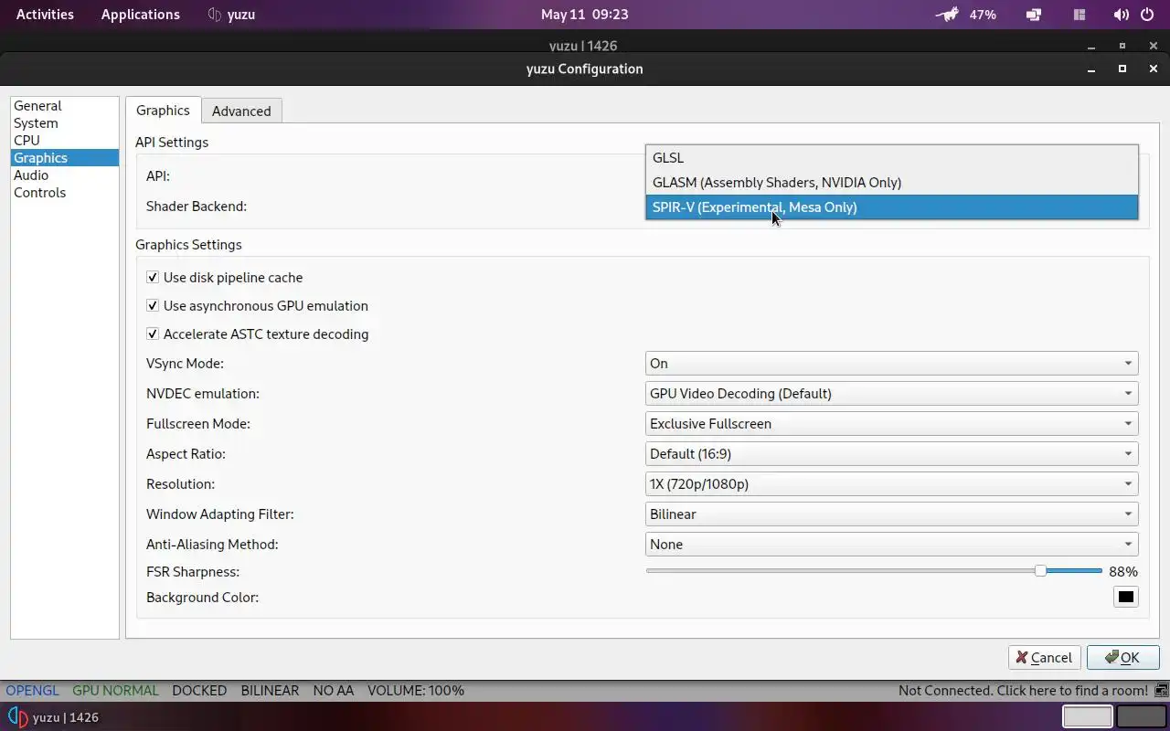Viewport: 1170px width, 731px height.
Task: Click the May 11 09:23 clock
Action: click(584, 15)
